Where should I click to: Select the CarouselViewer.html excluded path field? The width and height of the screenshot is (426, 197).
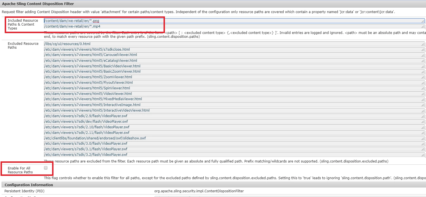[x=234, y=55]
